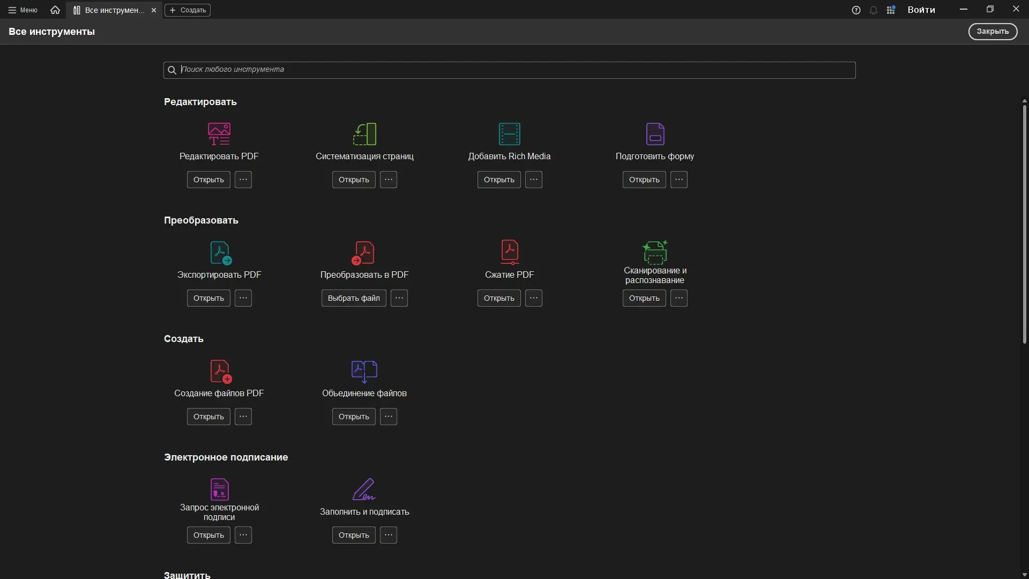
Task: Open the help question mark icon
Action: [856, 10]
